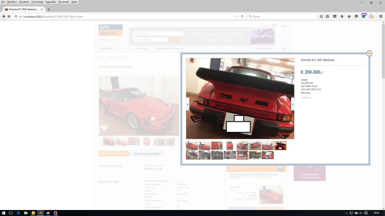Open the downloads arrow icon
Viewport: 385px width, 216px height.
(342, 16)
